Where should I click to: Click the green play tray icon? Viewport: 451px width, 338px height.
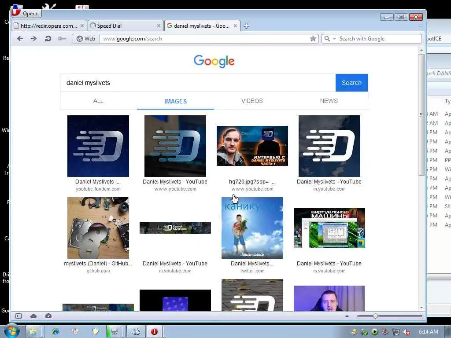pyautogui.click(x=374, y=332)
